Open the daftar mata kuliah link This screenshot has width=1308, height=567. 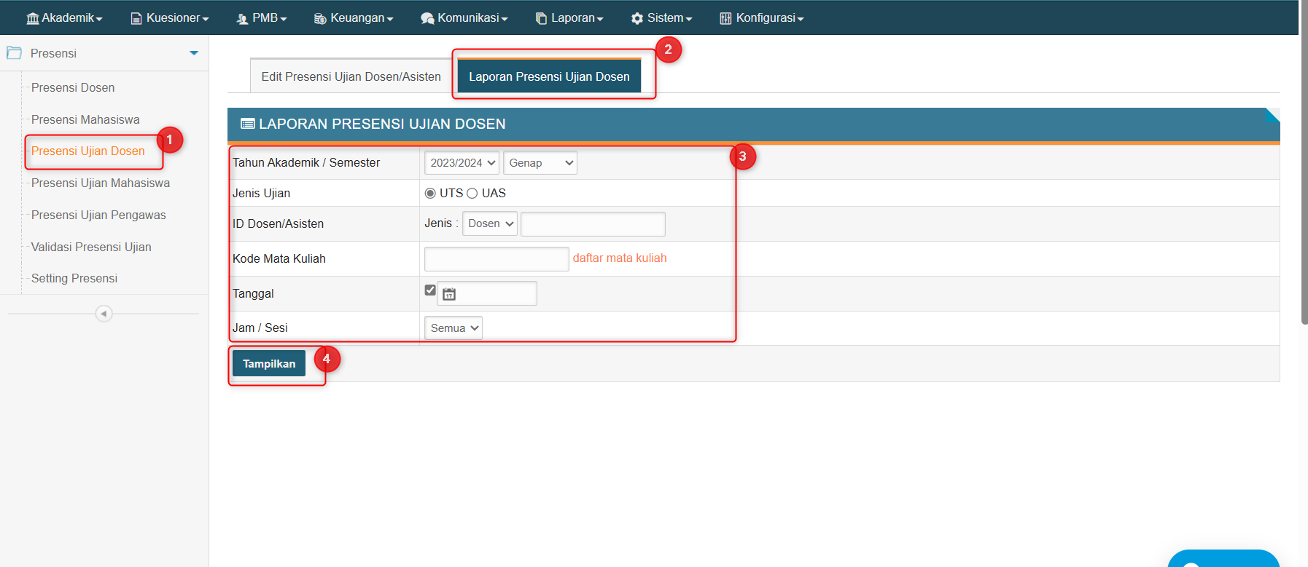coord(620,258)
